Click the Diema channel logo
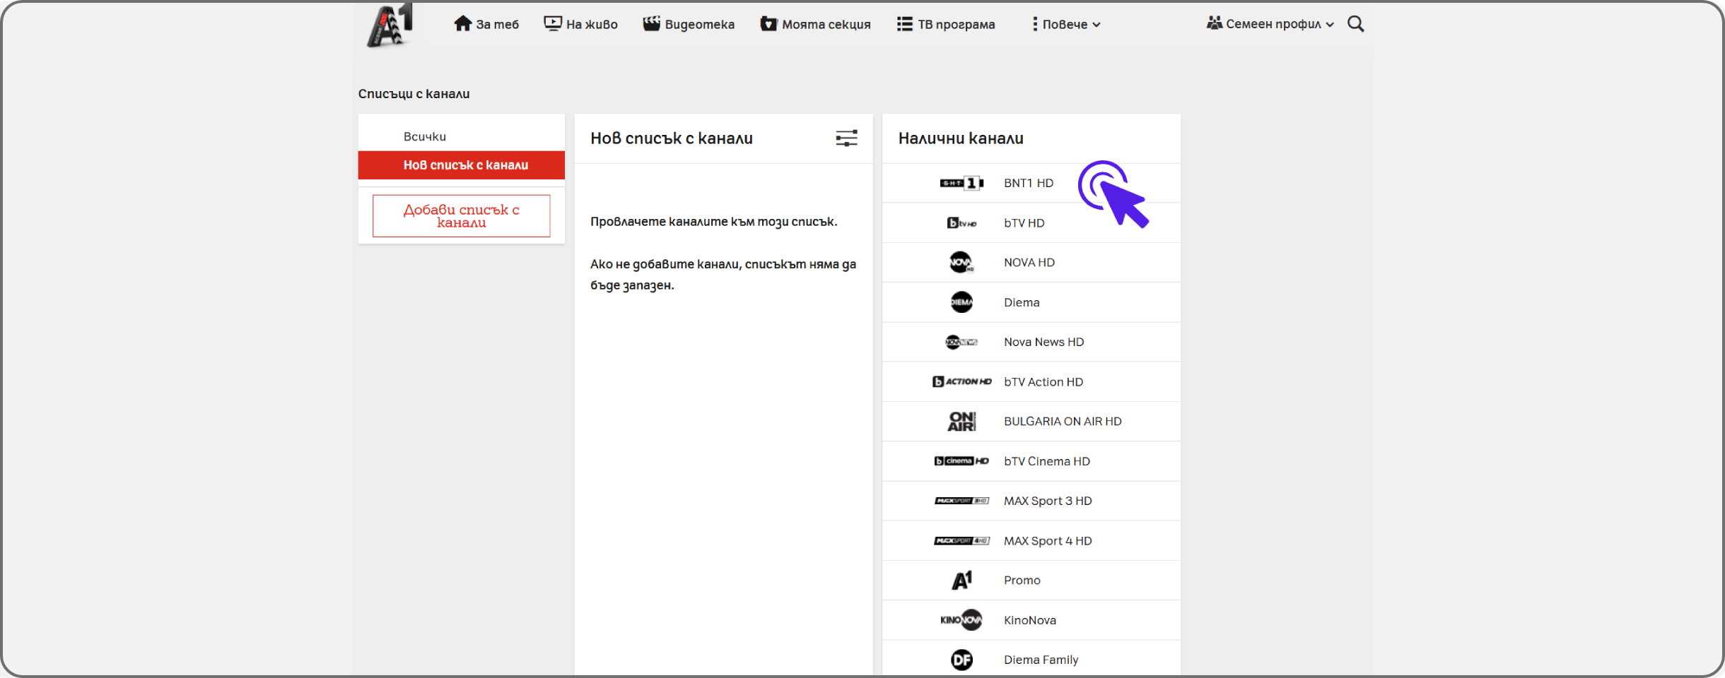 point(961,302)
